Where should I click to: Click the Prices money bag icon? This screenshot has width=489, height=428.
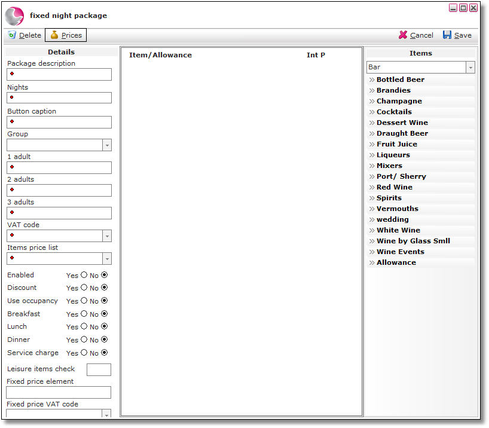click(x=54, y=35)
